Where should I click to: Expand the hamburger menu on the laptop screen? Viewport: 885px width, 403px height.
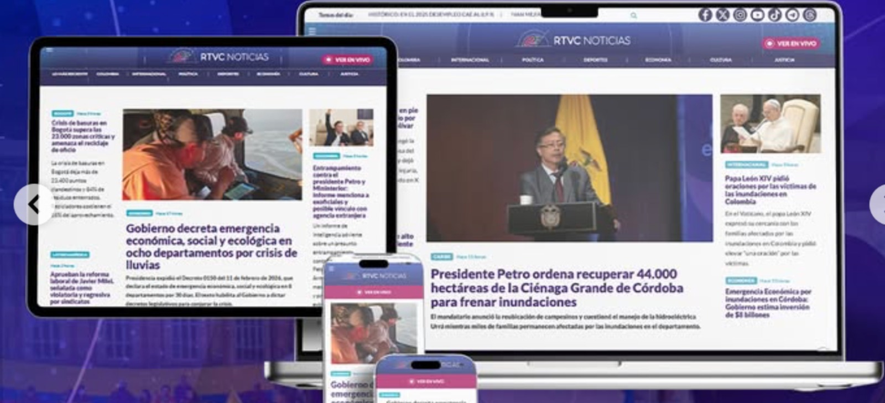point(312,31)
